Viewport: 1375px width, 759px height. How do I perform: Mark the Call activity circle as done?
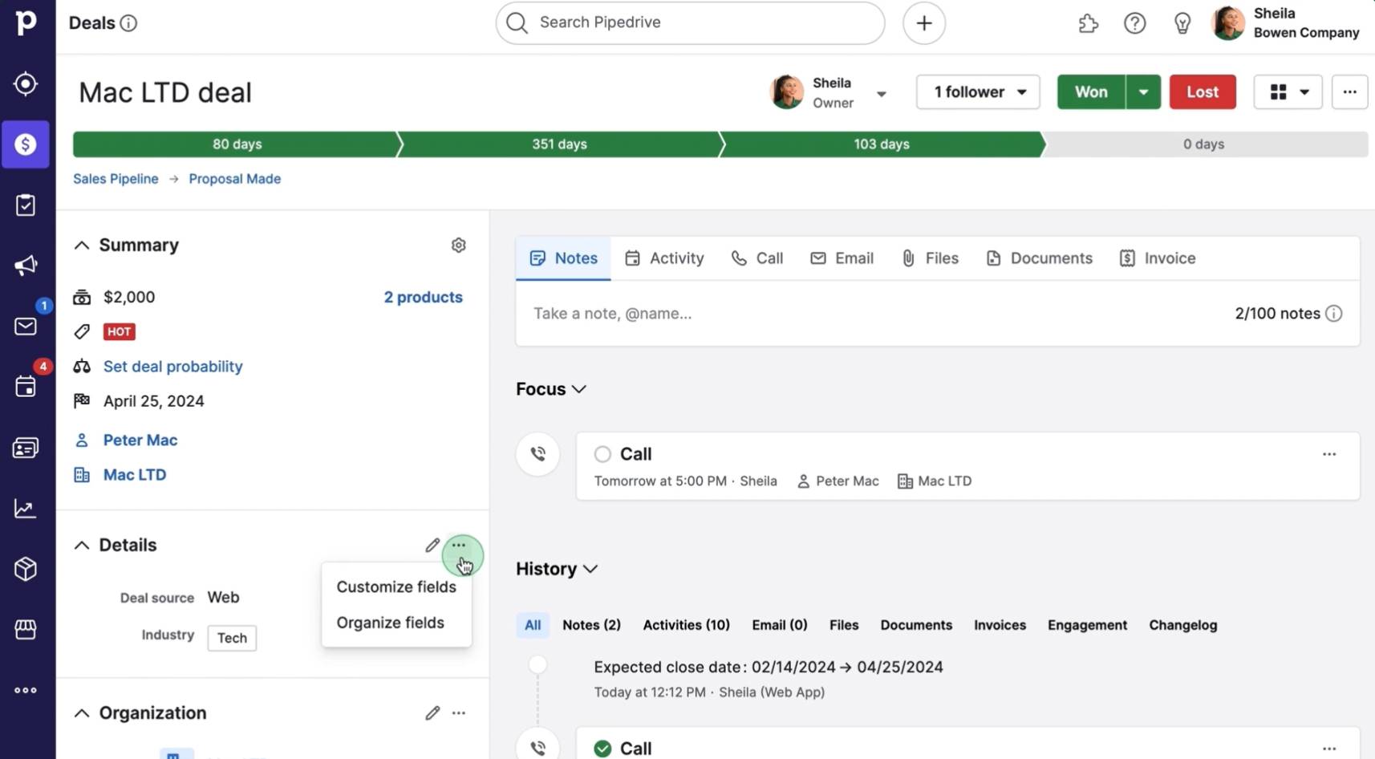[602, 453]
